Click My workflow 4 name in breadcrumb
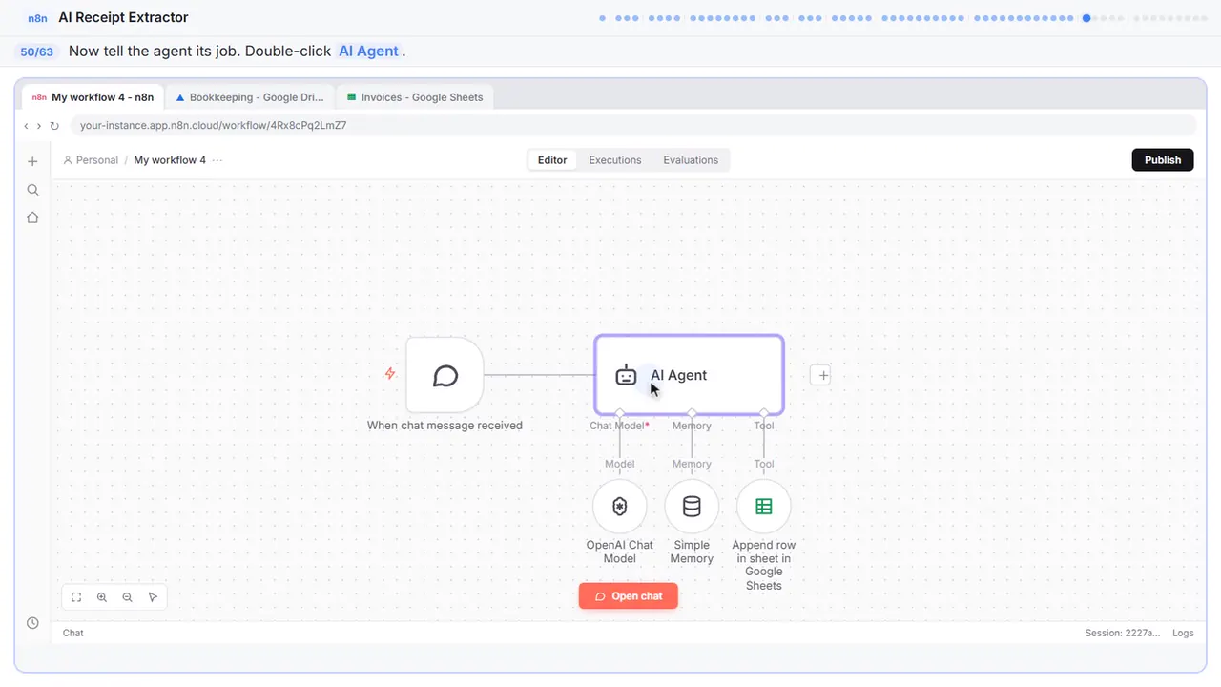 (x=170, y=160)
